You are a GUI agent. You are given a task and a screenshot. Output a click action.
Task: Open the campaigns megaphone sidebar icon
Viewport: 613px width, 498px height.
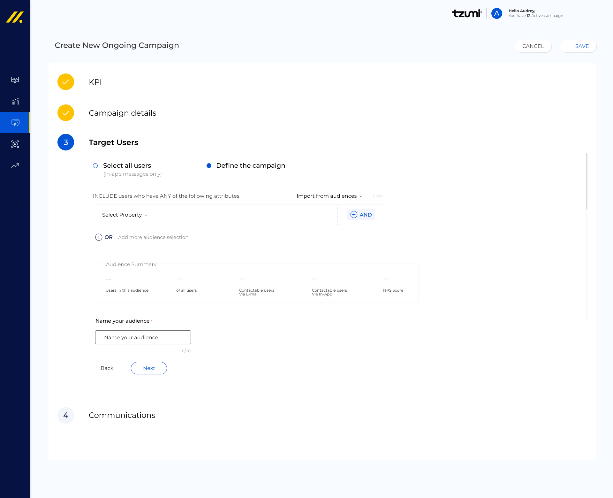(x=15, y=123)
